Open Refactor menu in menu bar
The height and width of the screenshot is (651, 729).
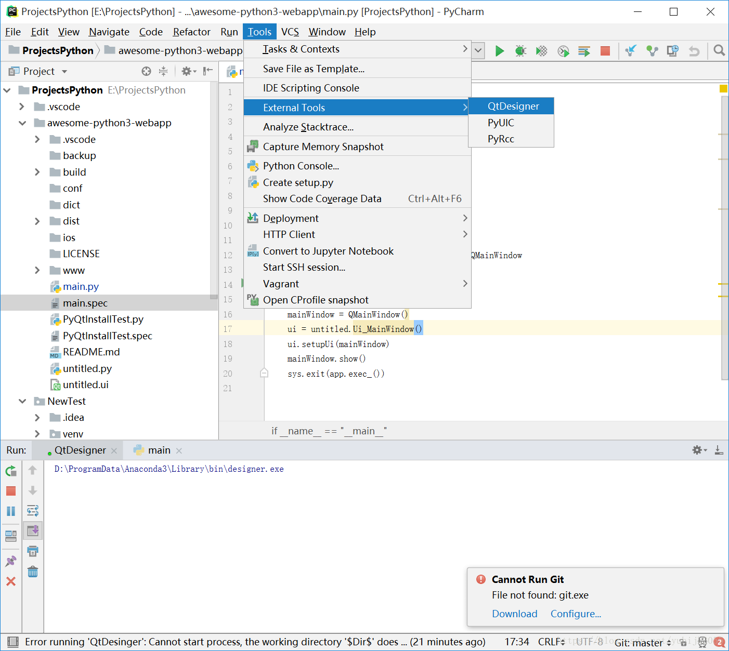(191, 32)
